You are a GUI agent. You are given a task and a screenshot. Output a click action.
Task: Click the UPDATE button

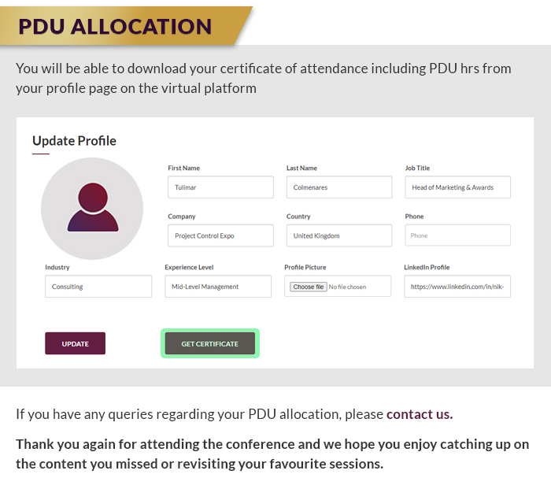click(76, 343)
